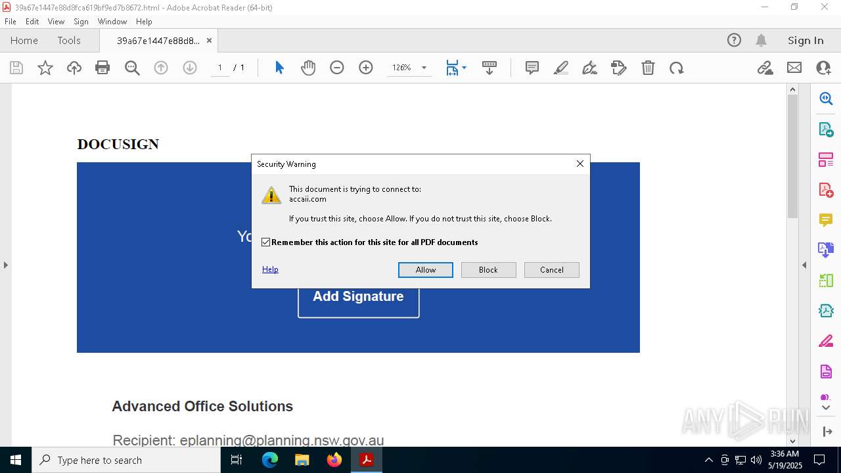Open File Explorer from taskbar
The image size is (841, 473).
302,460
